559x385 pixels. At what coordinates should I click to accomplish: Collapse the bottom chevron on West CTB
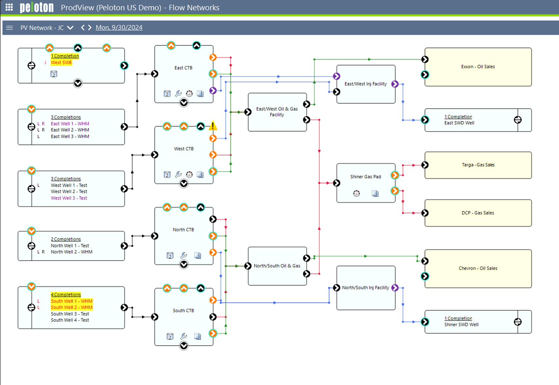pos(184,184)
